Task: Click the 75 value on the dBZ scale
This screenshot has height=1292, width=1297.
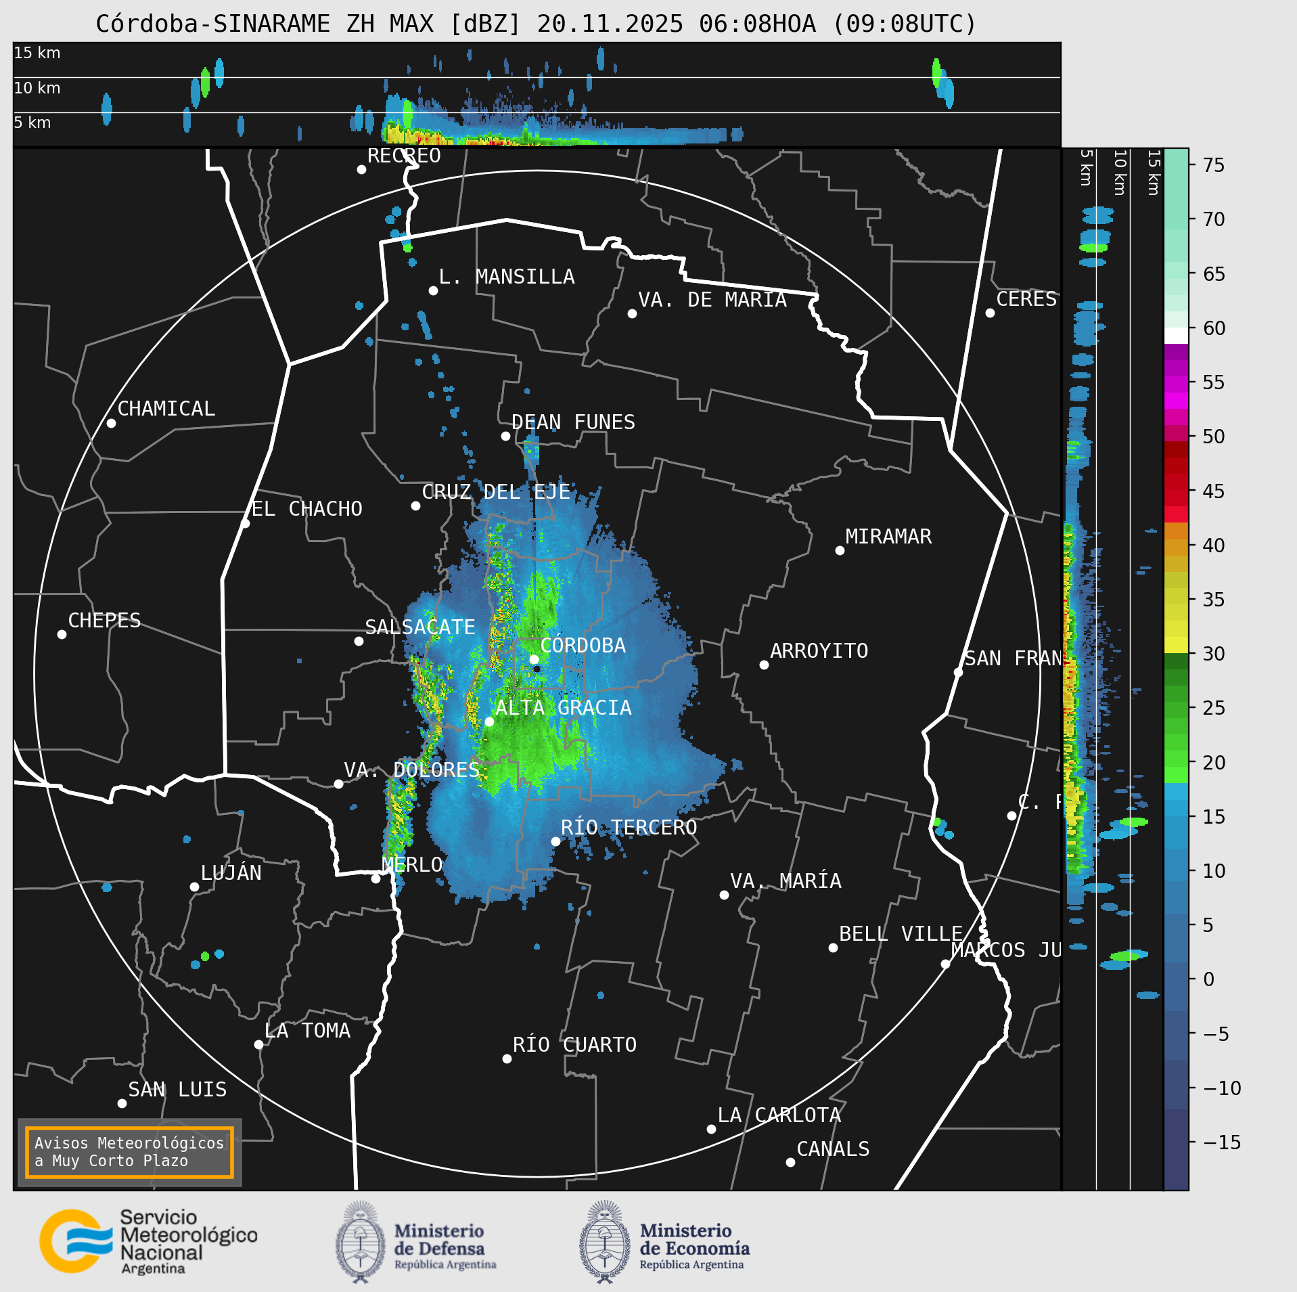Action: click(1214, 165)
